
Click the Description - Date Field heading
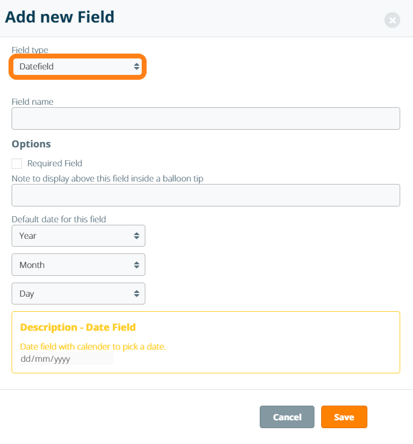[x=78, y=327]
